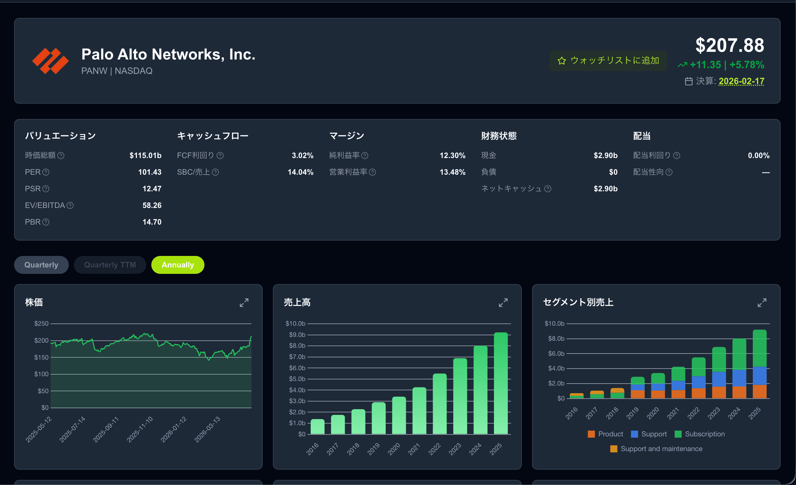Switch to the Quarterly tab
The width and height of the screenshot is (796, 485).
41,265
